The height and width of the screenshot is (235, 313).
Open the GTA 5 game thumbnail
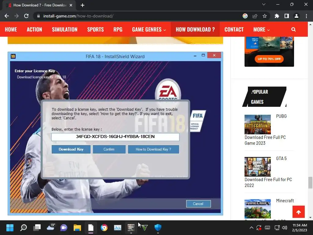coord(258,166)
